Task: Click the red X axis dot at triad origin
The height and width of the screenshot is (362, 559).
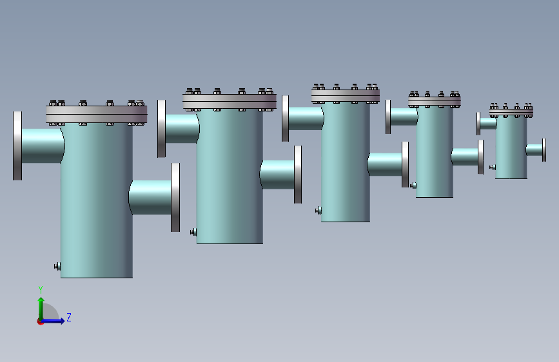Action: 40,321
